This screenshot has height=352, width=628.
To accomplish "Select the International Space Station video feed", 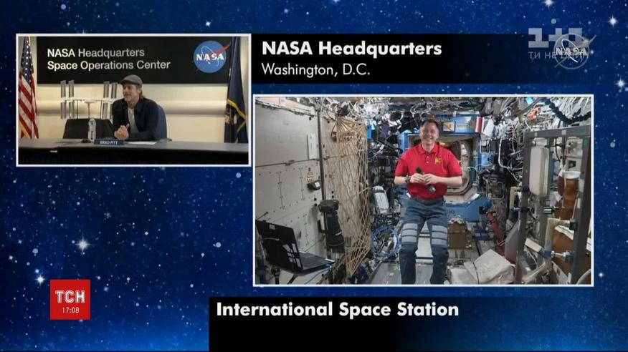I will pos(423,190).
